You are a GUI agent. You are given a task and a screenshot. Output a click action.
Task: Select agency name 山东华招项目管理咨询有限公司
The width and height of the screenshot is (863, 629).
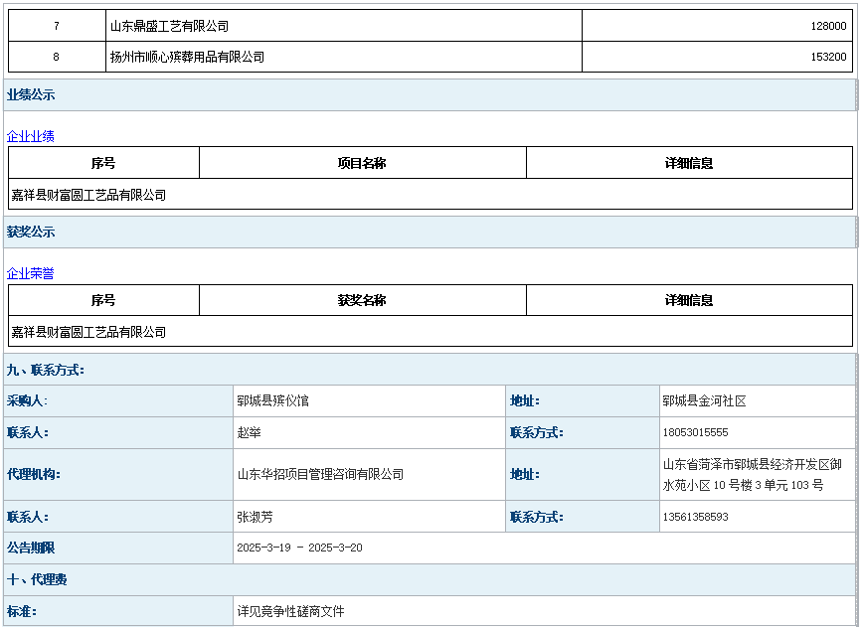(320, 475)
